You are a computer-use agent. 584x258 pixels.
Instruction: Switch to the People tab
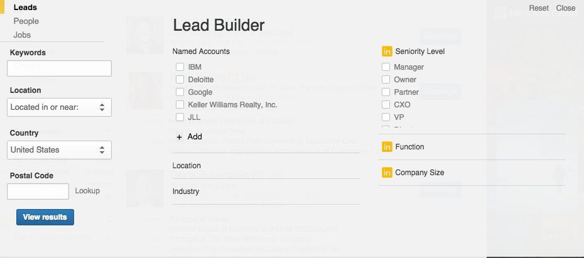26,21
